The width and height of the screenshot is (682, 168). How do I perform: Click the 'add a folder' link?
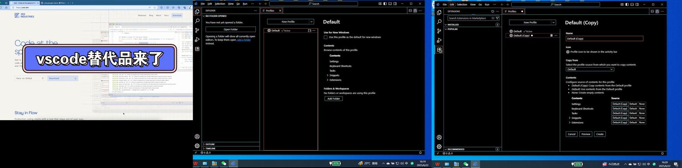tap(244, 40)
